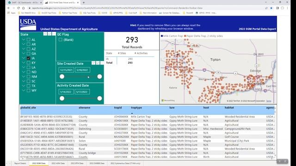Open the Chrome three-dot menu
The width and height of the screenshot is (296, 166).
point(288,8)
